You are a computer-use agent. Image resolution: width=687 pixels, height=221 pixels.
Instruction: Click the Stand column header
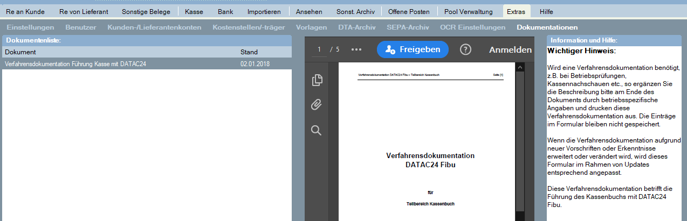249,52
